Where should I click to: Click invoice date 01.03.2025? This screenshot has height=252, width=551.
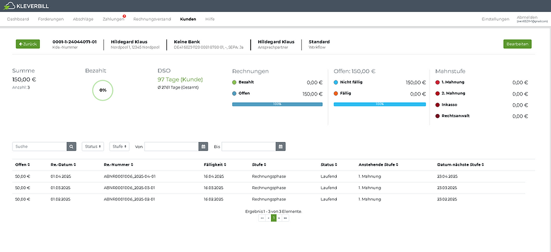61,188
